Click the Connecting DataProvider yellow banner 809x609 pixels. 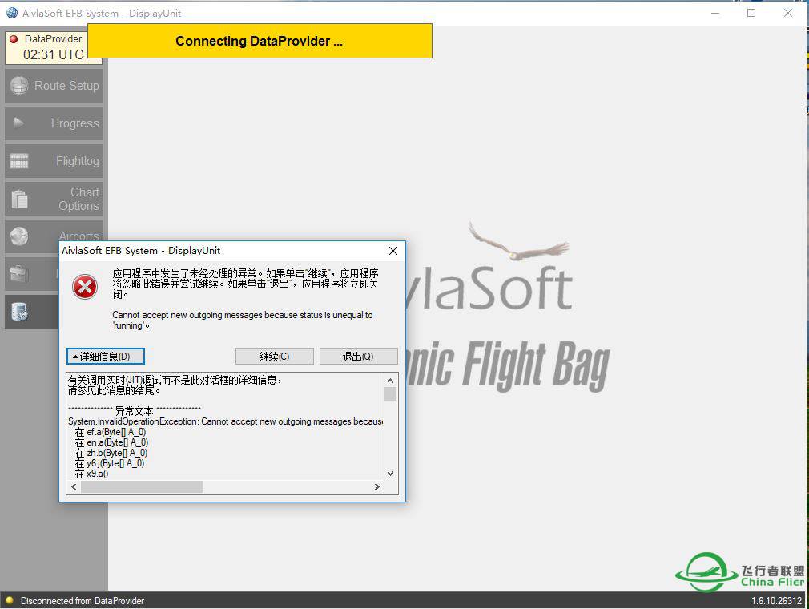click(260, 41)
